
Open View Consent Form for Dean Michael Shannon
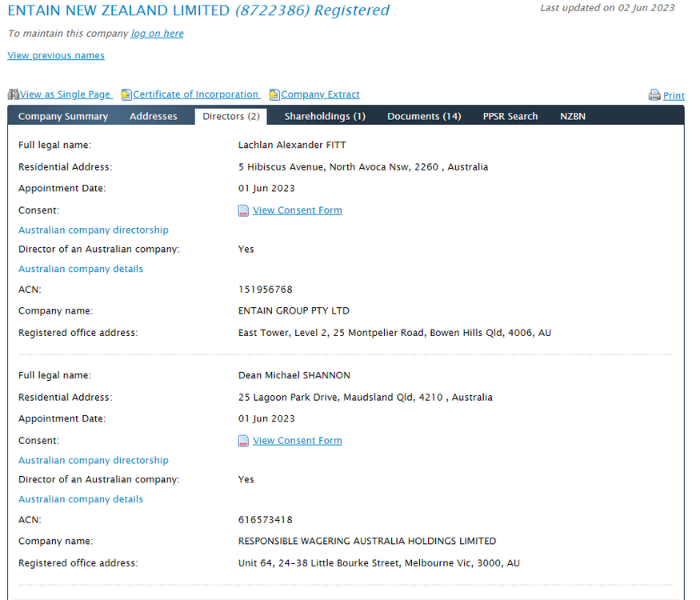[x=298, y=441]
